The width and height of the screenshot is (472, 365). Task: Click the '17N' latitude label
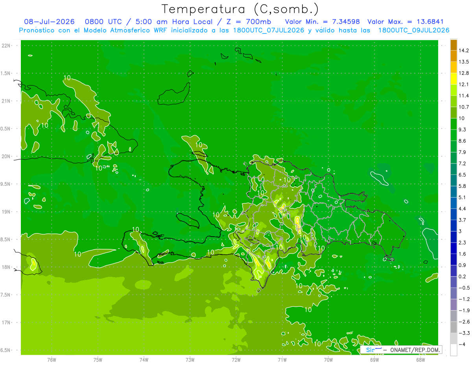[6, 322]
